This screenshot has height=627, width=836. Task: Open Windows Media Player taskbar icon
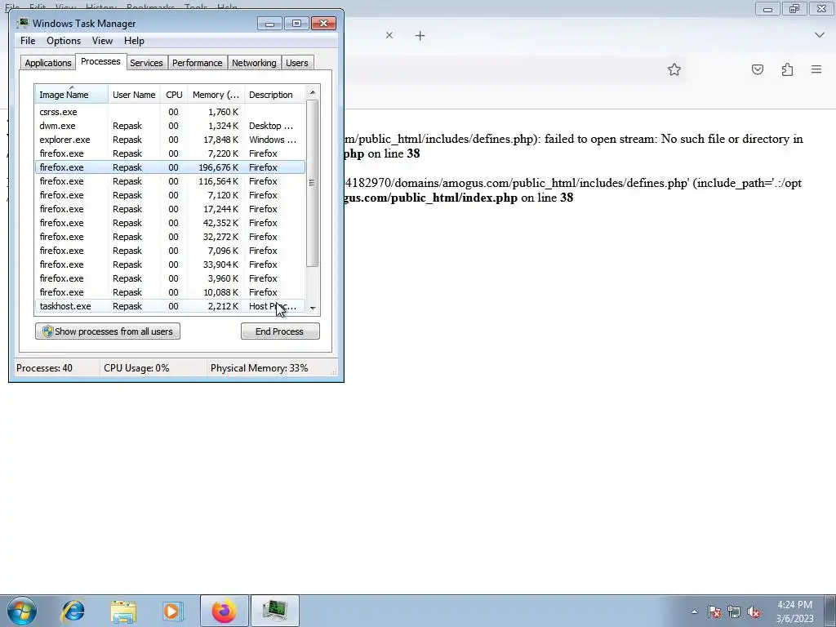172,611
